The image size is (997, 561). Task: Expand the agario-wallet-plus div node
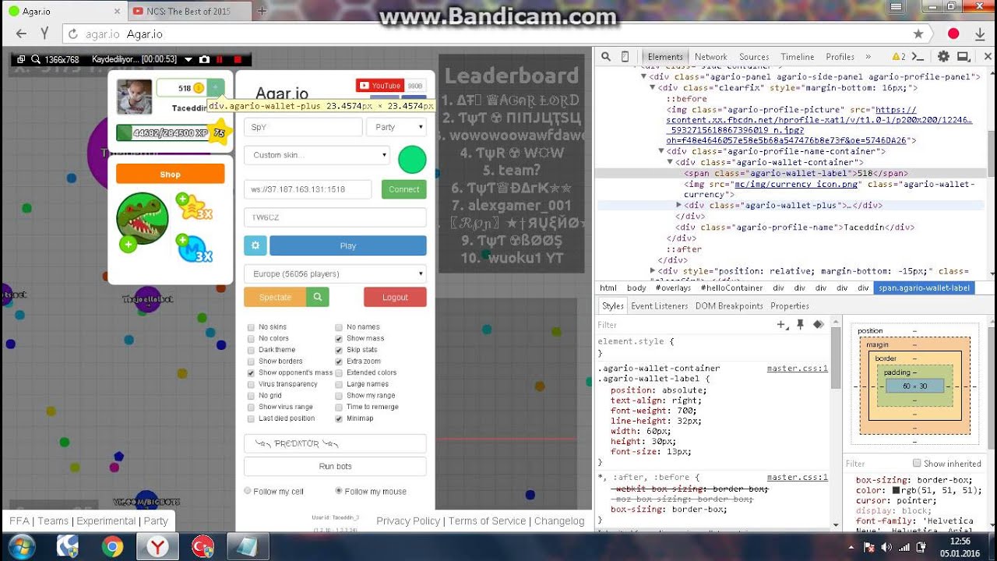pyautogui.click(x=679, y=206)
